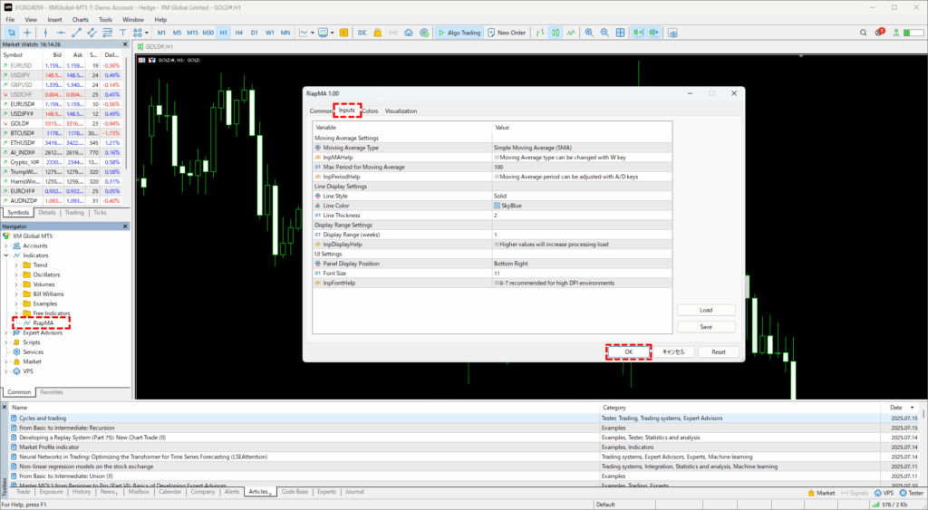The image size is (928, 510).
Task: Click OK in RiapMA dialog
Action: tap(629, 352)
